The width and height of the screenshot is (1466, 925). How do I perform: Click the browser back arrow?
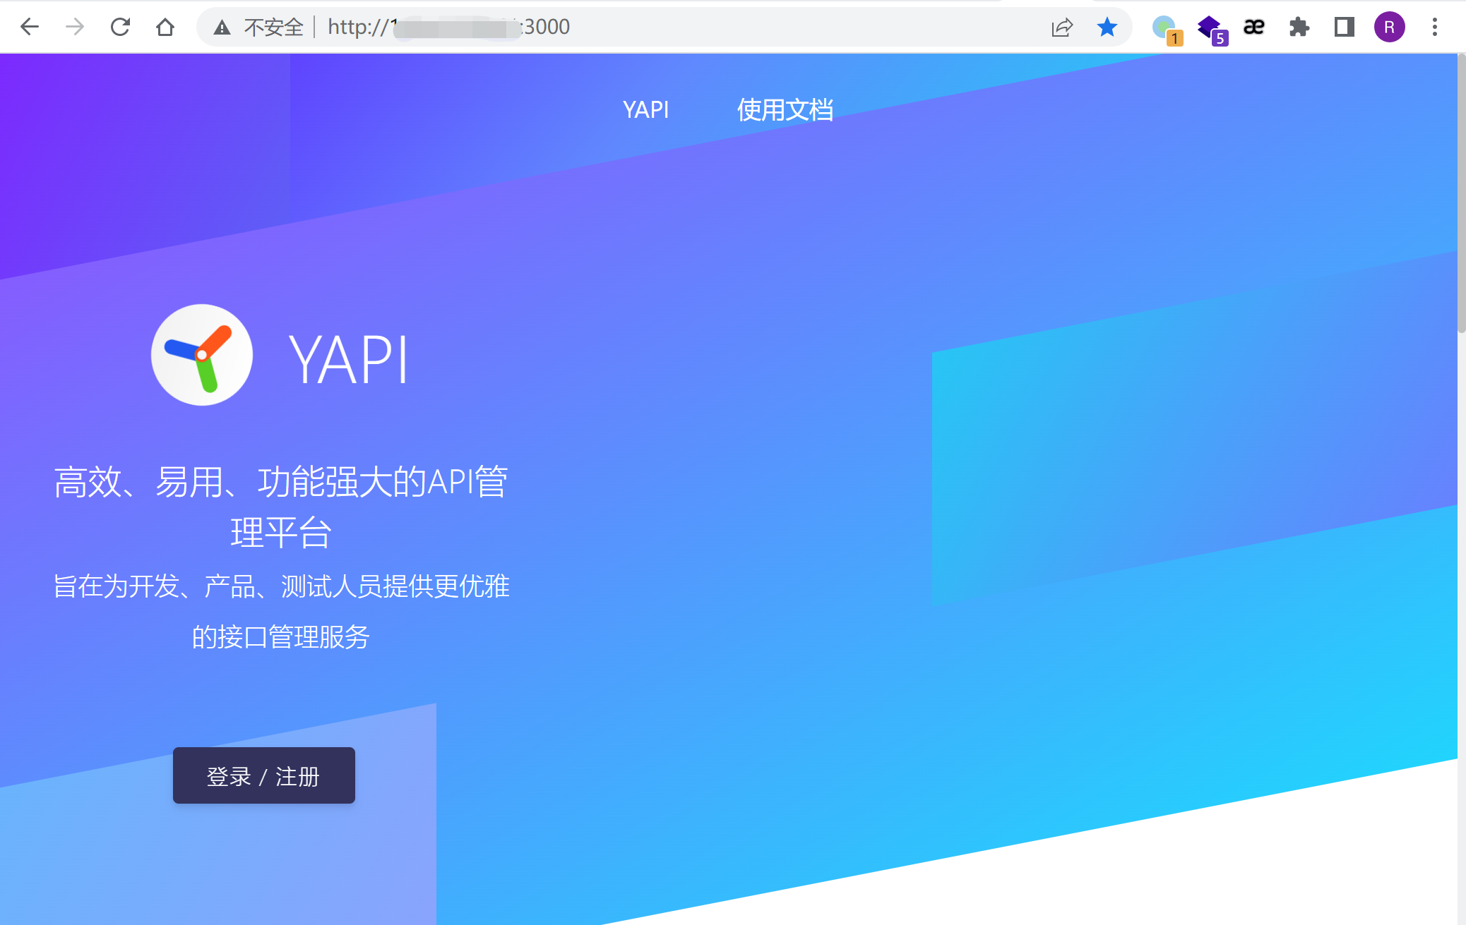pos(30,27)
